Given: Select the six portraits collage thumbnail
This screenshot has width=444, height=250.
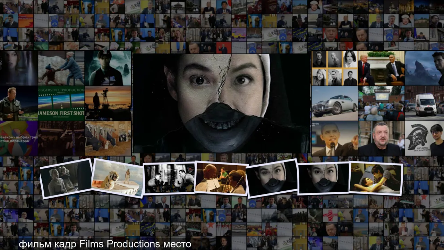Looking at the screenshot, I should [334, 68].
